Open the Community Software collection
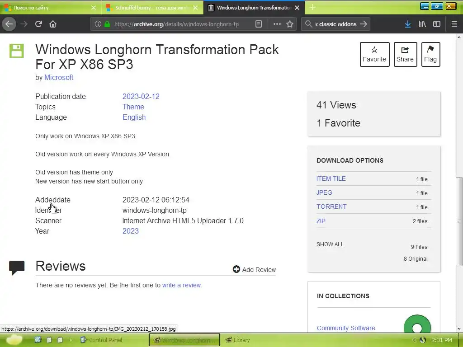This screenshot has width=463, height=347. click(x=346, y=328)
